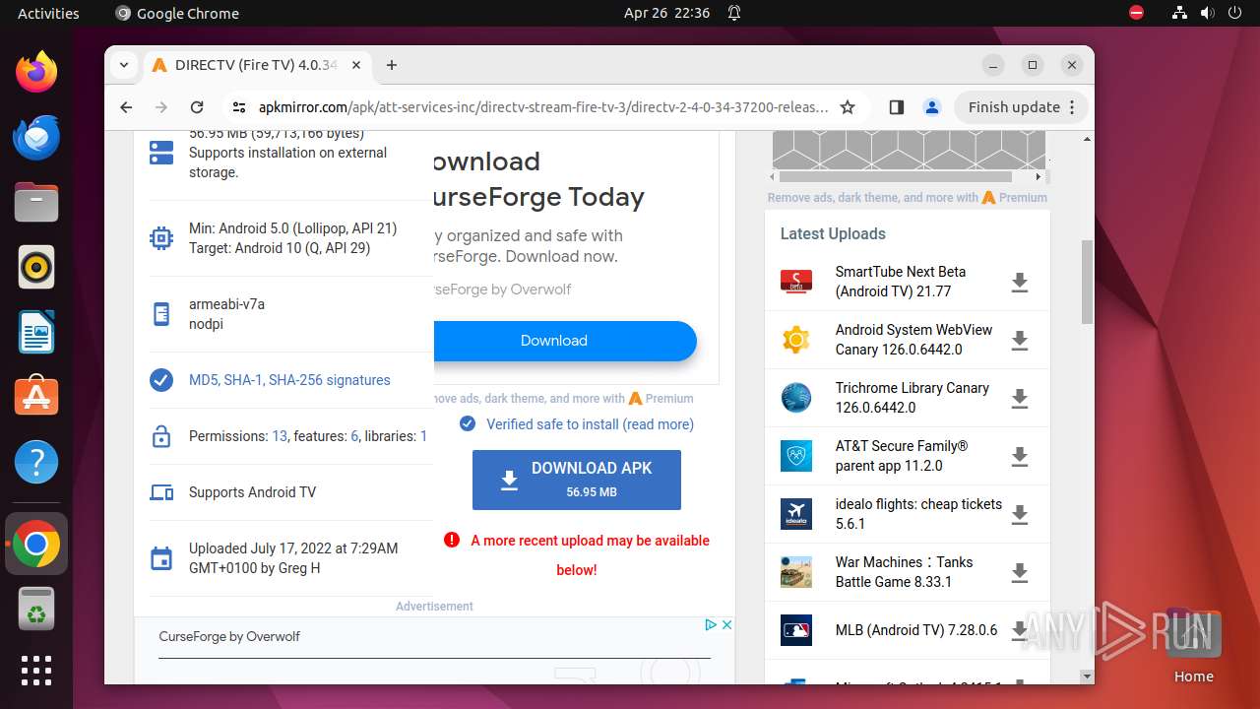Screen dimensions: 1260x709
Task: Close the DIRECTV tab
Action: tap(356, 65)
